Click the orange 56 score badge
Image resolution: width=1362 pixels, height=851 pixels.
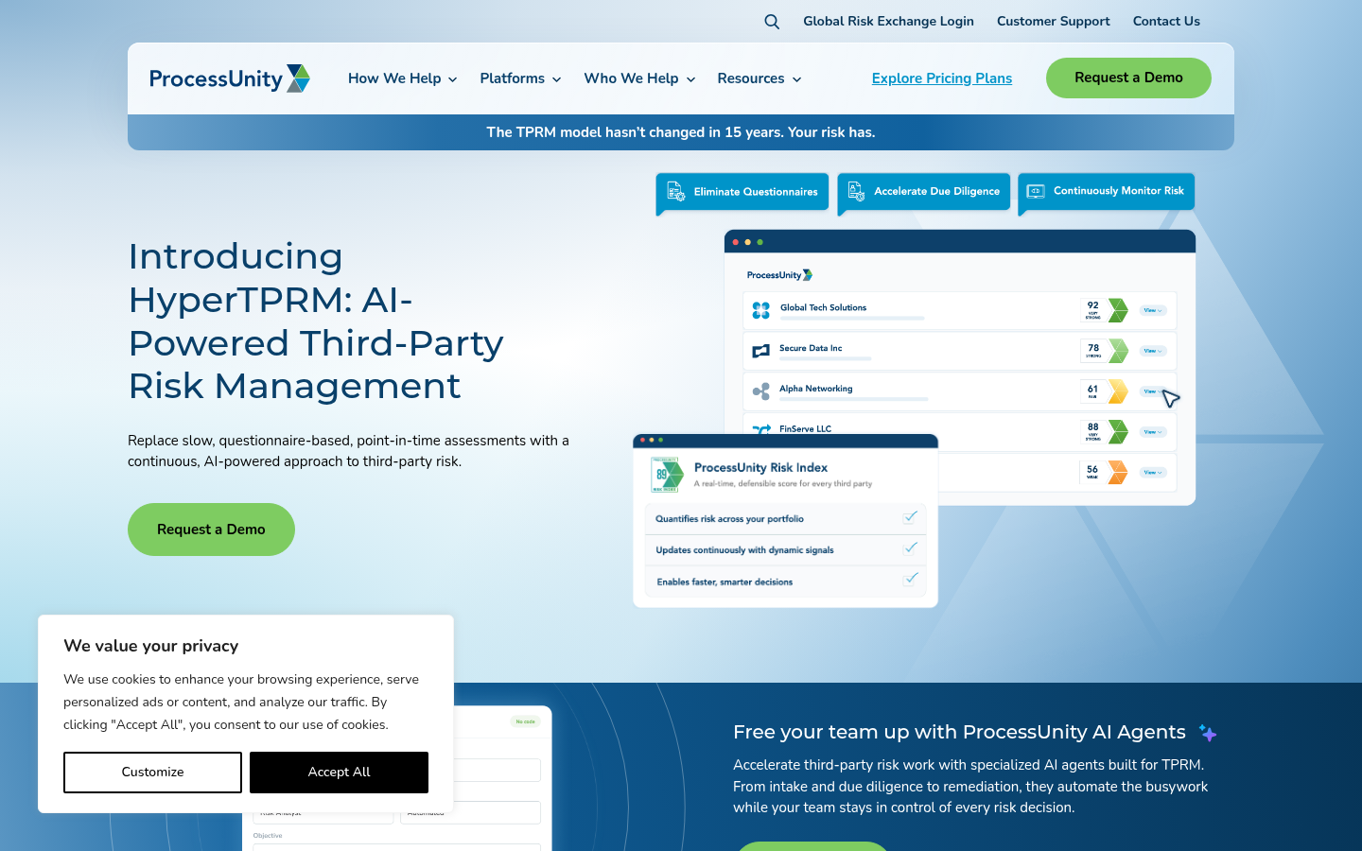1105,472
